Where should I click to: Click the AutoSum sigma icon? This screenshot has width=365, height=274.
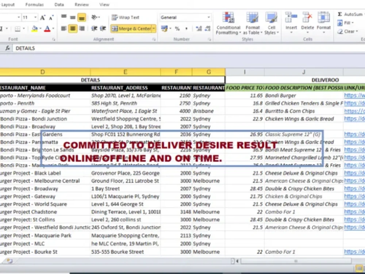coord(340,14)
